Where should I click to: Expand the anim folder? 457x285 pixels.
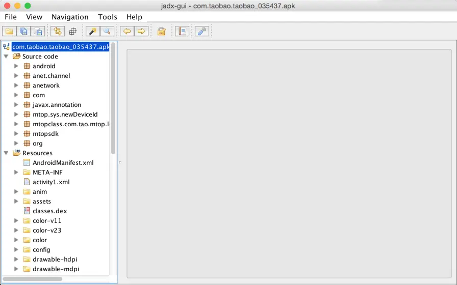point(16,192)
